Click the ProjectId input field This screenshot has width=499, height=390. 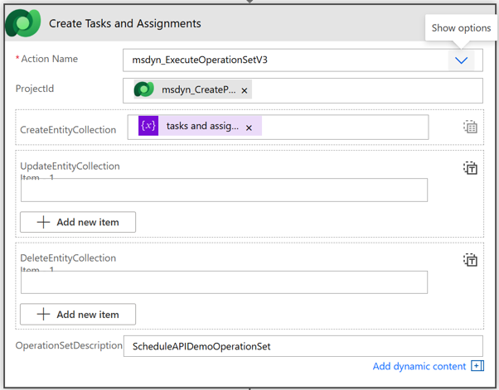pos(303,90)
